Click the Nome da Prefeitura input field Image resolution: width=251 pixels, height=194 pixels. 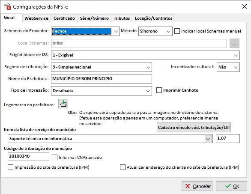[102, 79]
